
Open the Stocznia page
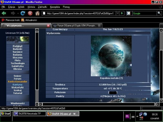click(18, 58)
